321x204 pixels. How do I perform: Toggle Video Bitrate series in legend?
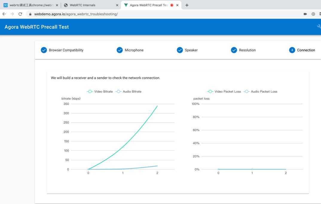100,92
